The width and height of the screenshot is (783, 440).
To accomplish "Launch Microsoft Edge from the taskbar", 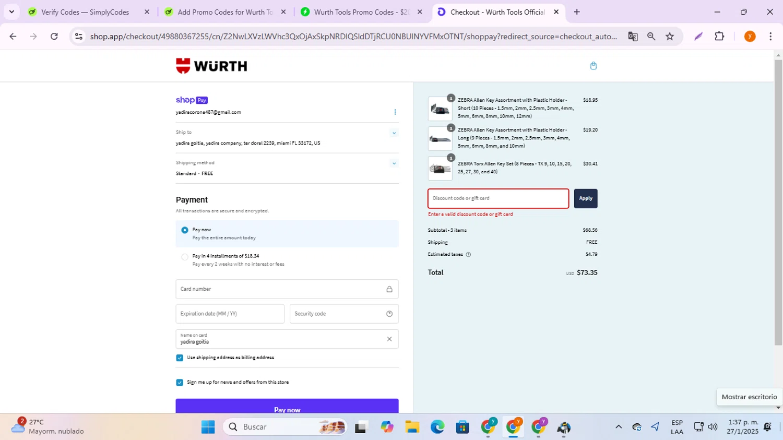I will point(437,427).
